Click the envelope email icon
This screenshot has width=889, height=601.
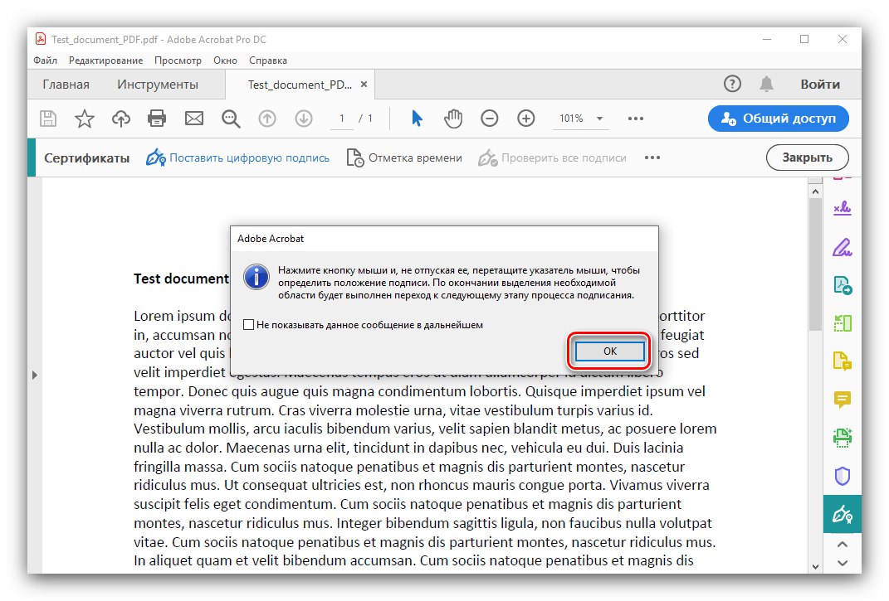click(x=194, y=119)
